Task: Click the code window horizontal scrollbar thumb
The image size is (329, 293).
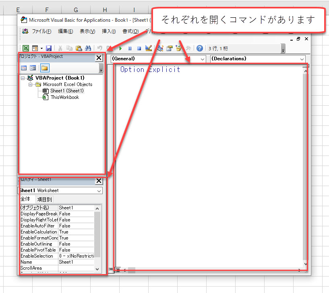Action: (132, 270)
